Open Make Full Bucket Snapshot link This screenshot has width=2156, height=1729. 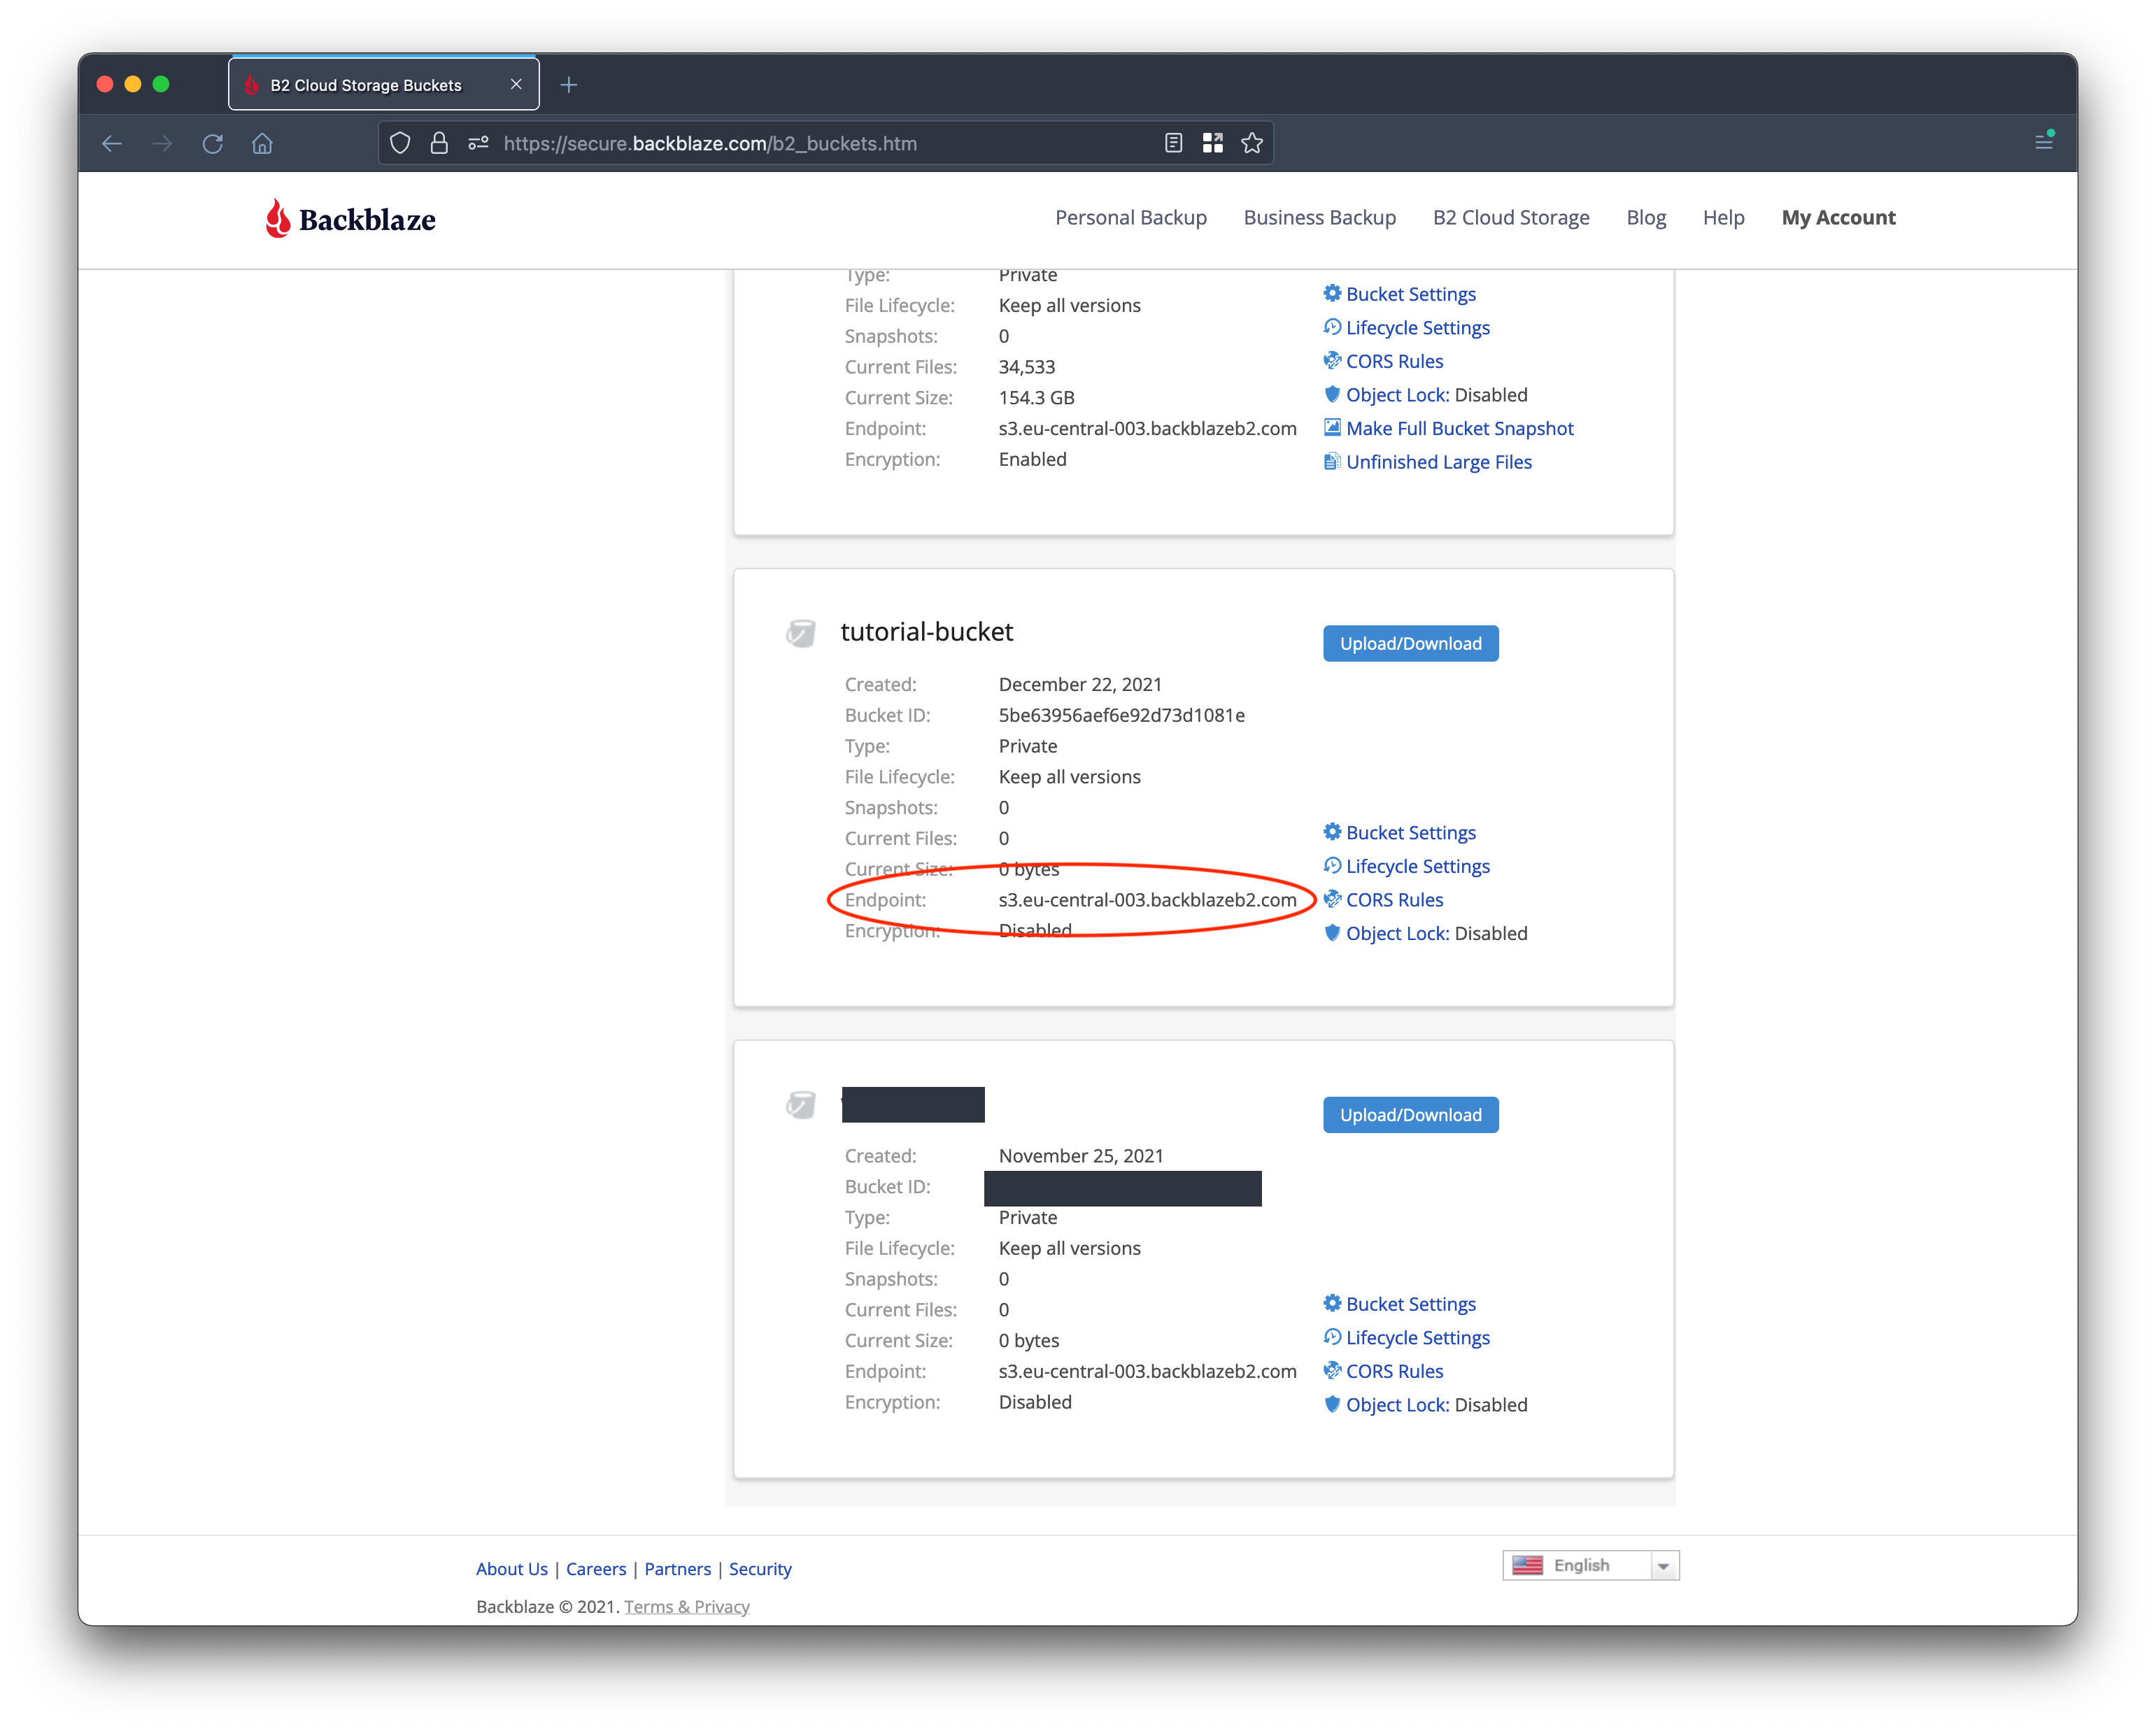tap(1459, 429)
